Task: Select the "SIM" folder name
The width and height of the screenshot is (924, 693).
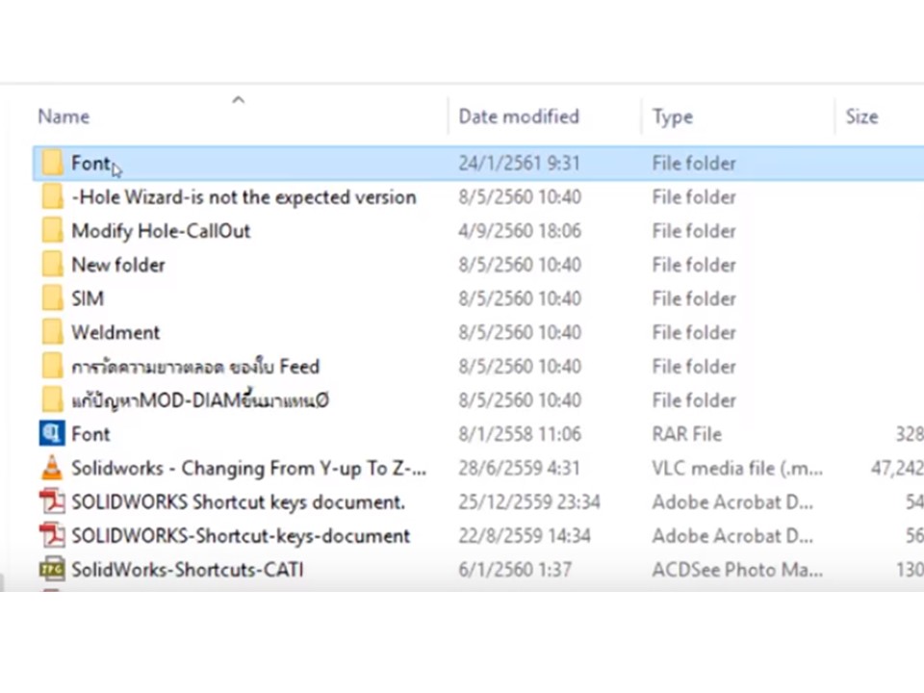Action: [x=88, y=298]
